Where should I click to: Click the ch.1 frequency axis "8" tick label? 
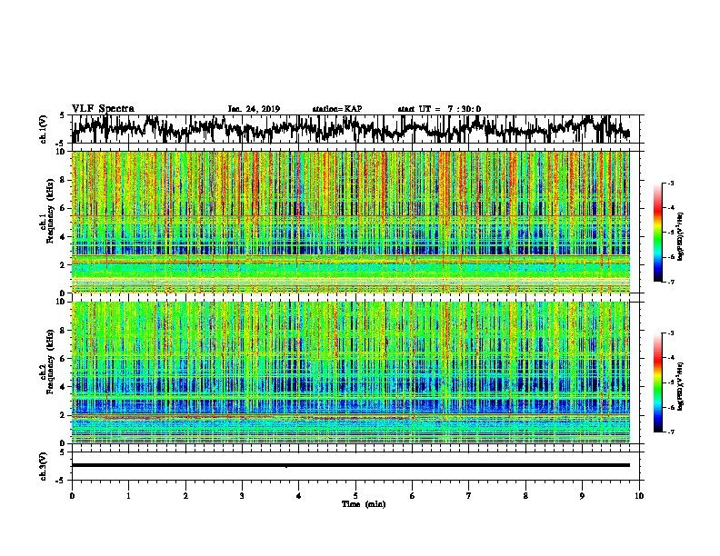pos(63,180)
